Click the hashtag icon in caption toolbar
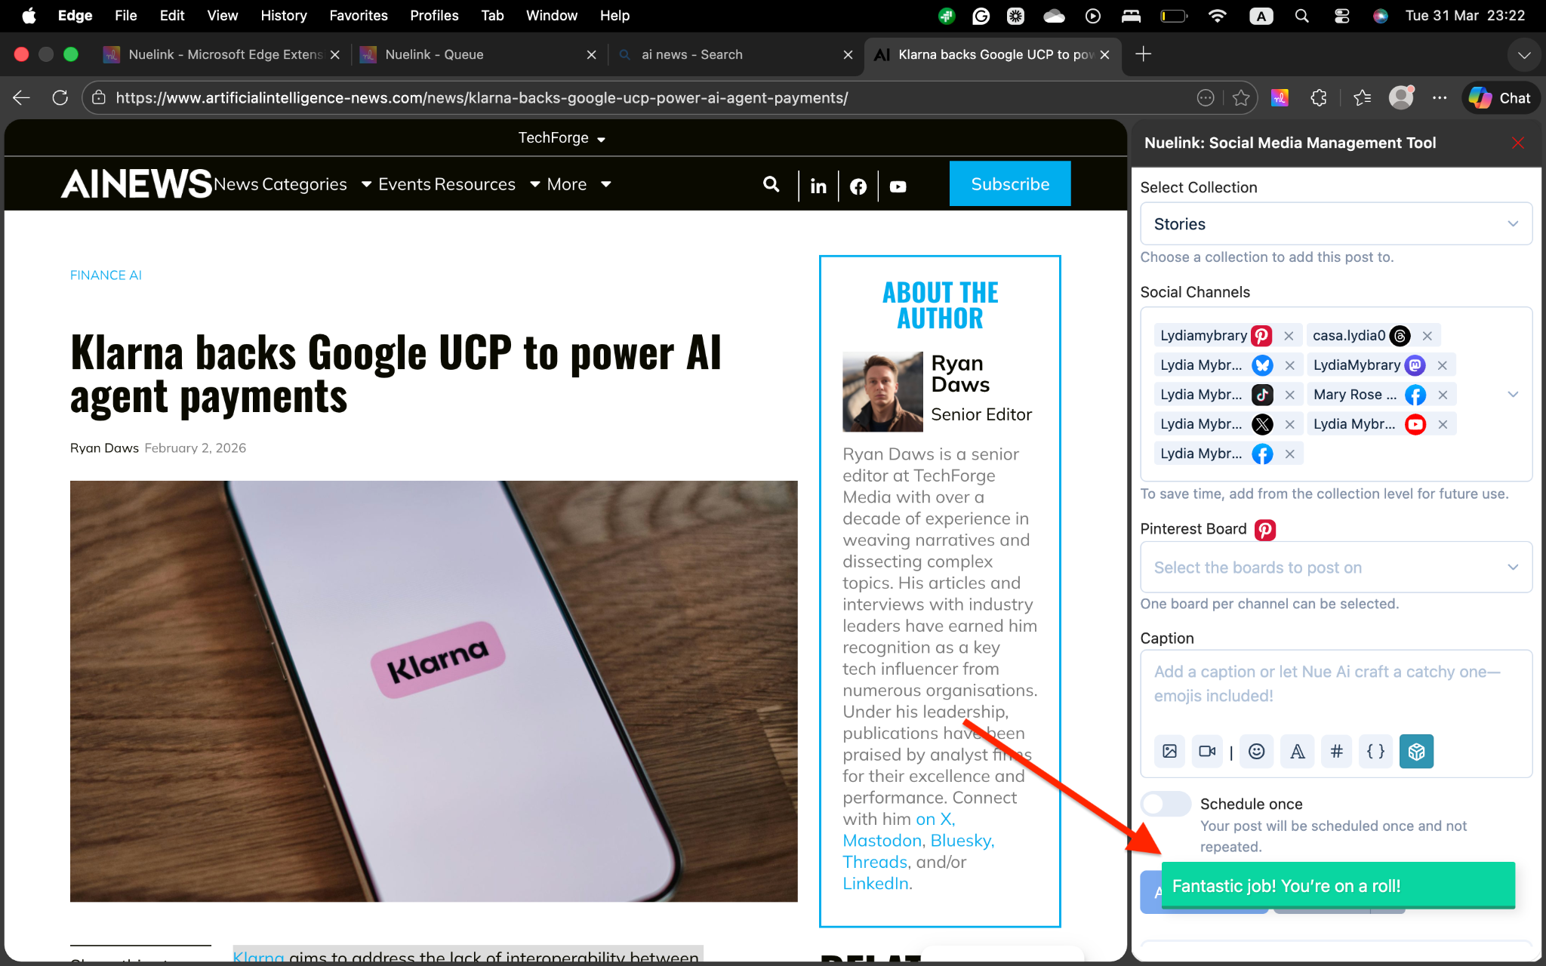The height and width of the screenshot is (966, 1546). coord(1336,751)
